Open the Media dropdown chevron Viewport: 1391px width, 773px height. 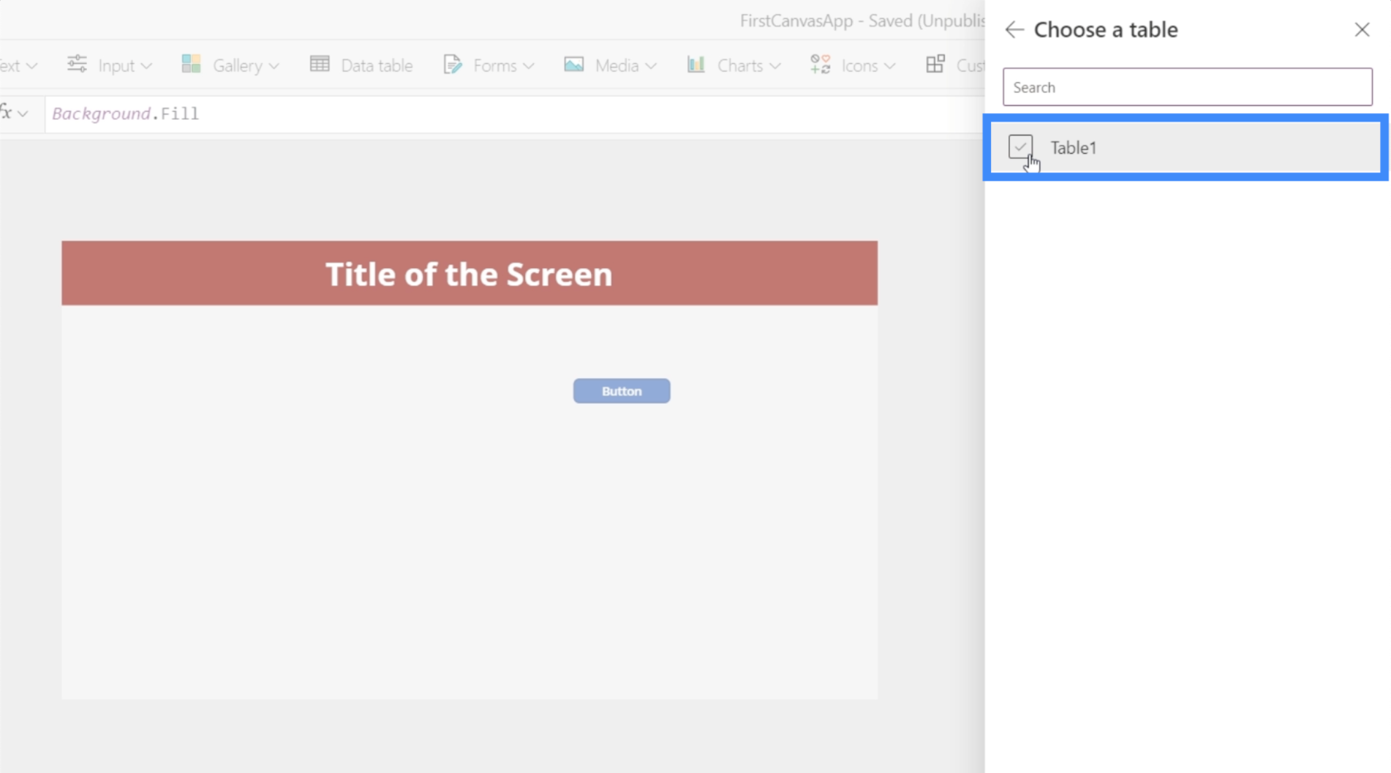pyautogui.click(x=651, y=66)
